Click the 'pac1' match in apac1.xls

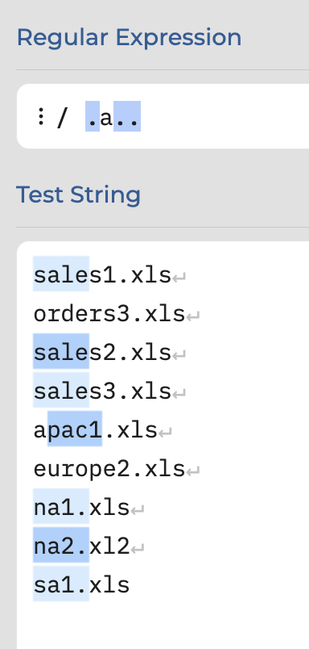[x=75, y=429]
